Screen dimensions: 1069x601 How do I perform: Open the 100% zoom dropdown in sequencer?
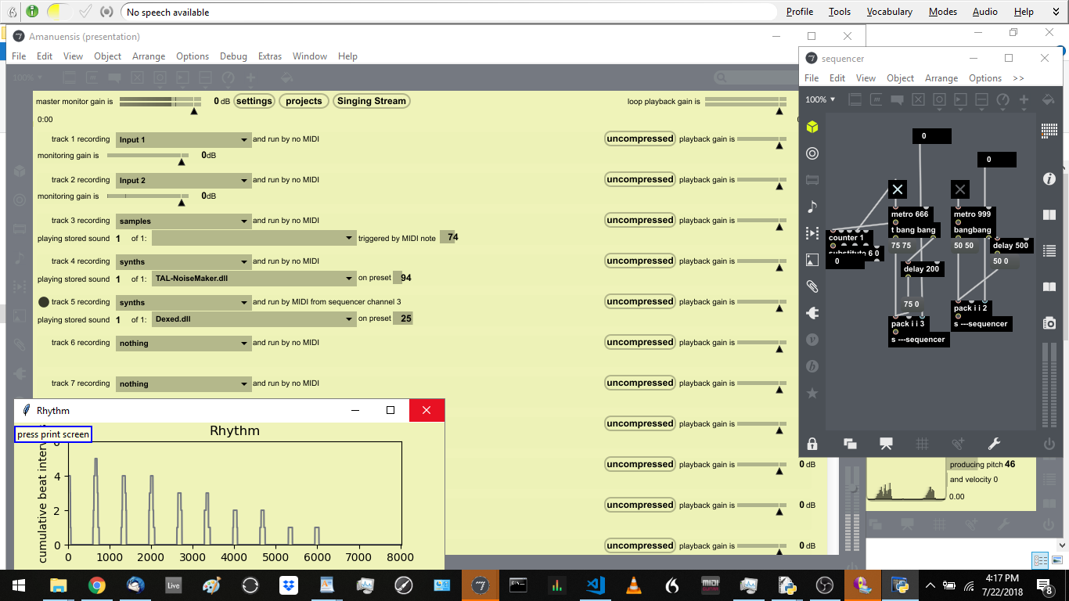821,99
